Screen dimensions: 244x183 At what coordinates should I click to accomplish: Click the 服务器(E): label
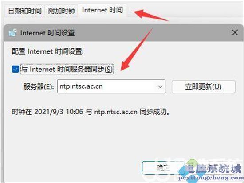point(39,86)
